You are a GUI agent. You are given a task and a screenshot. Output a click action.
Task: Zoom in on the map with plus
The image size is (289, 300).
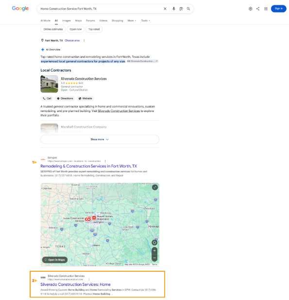pos(154,251)
